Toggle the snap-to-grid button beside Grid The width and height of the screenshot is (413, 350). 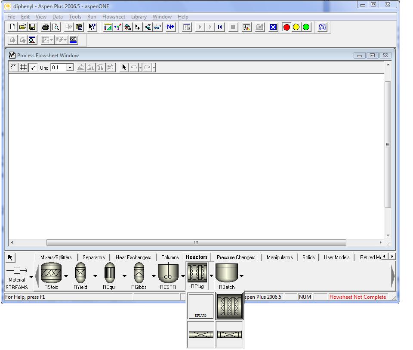click(x=33, y=68)
